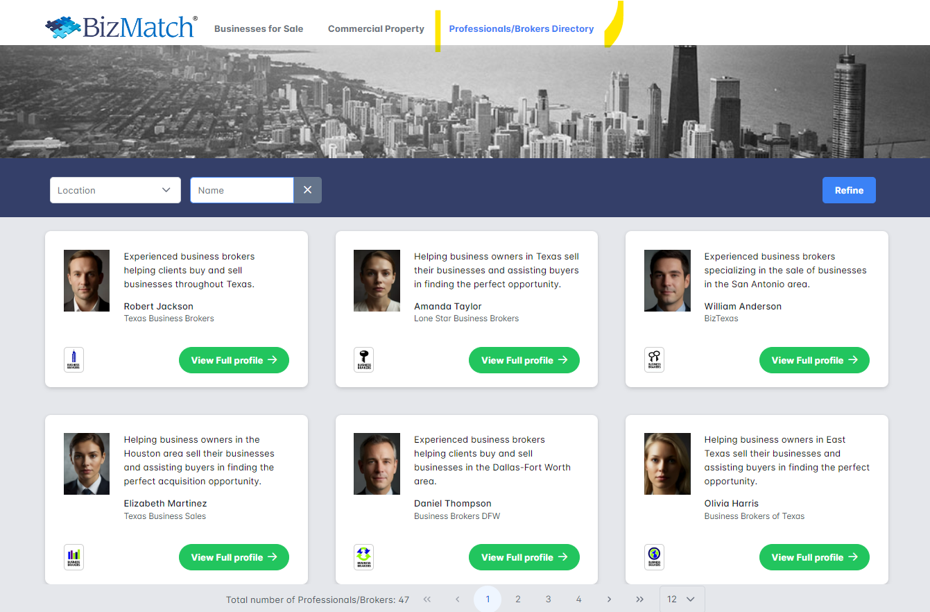Click Daniel Thompson's profile photo
The width and height of the screenshot is (930, 612).
[x=377, y=464]
